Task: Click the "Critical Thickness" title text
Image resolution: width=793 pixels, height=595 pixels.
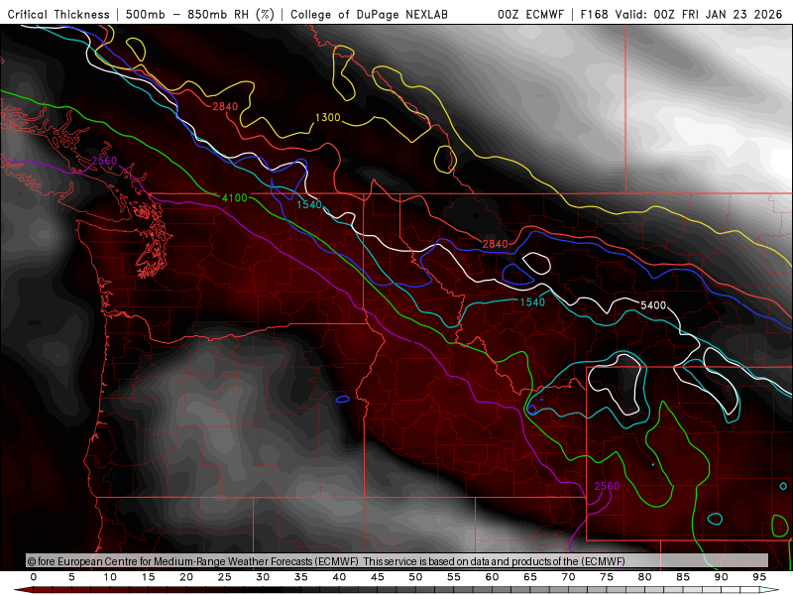Action: [58, 15]
